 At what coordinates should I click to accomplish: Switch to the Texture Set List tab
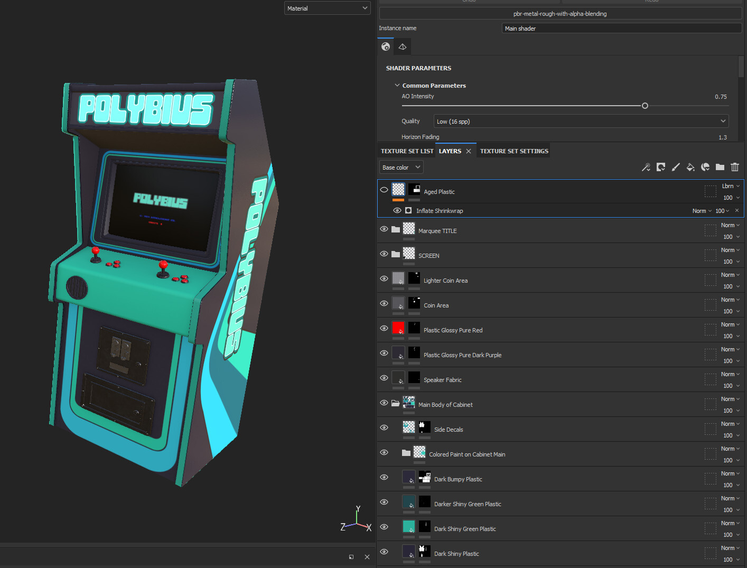coord(407,151)
